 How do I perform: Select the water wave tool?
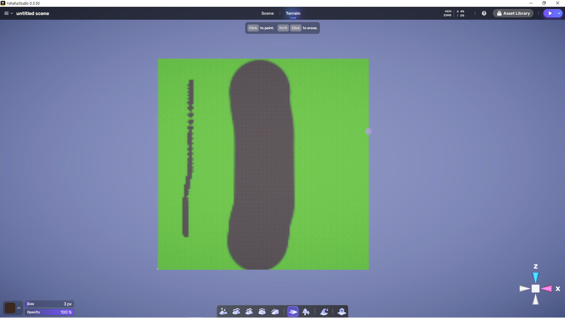(x=324, y=312)
